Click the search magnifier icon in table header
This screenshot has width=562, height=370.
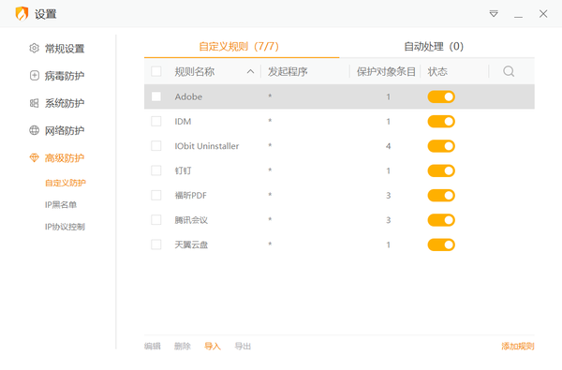pos(509,71)
